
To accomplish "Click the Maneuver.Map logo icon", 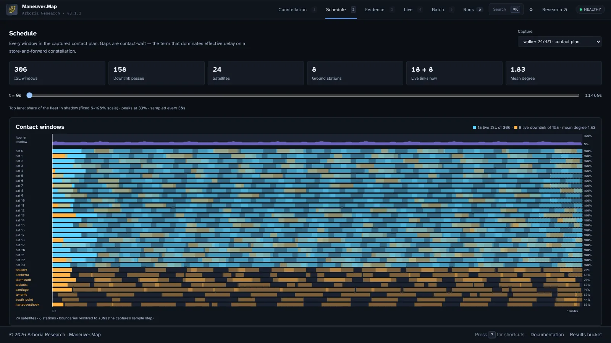I will pos(12,10).
